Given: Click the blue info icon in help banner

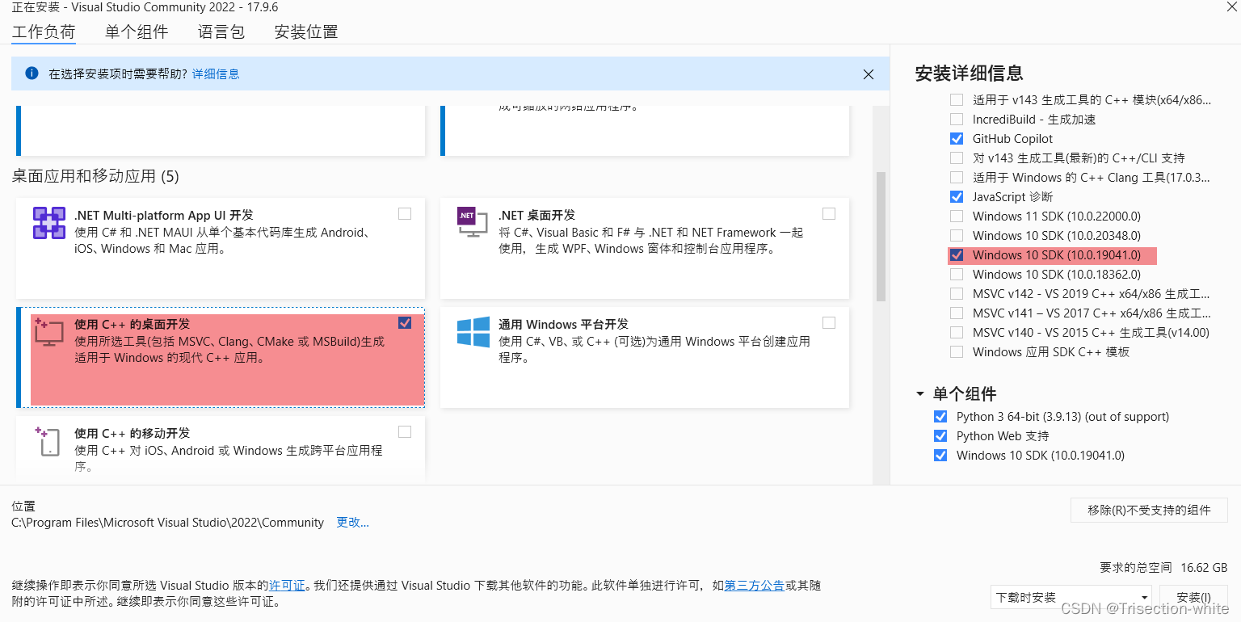Looking at the screenshot, I should [x=32, y=74].
